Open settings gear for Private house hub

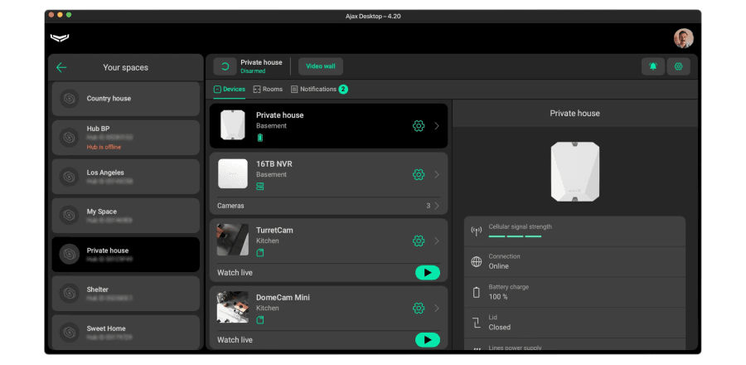pyautogui.click(x=419, y=126)
